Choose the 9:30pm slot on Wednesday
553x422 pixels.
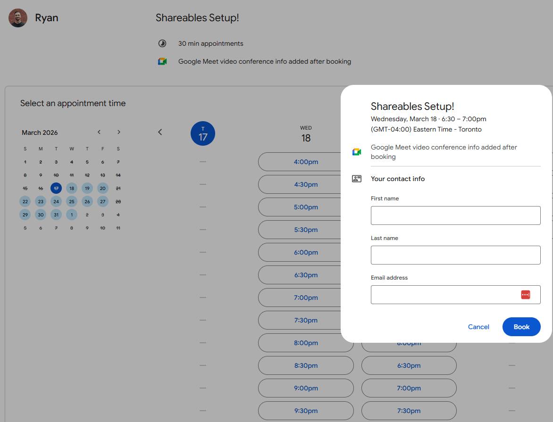306,411
